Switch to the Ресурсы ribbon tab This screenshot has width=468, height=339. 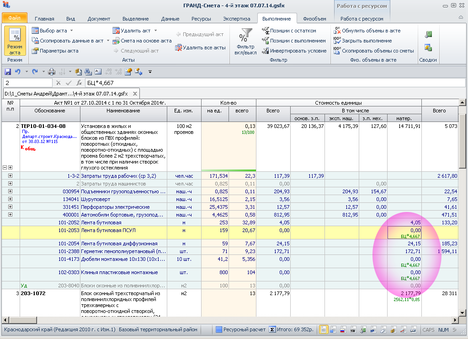[201, 19]
